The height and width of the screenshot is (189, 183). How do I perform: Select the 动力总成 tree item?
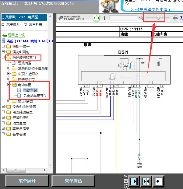19,123
